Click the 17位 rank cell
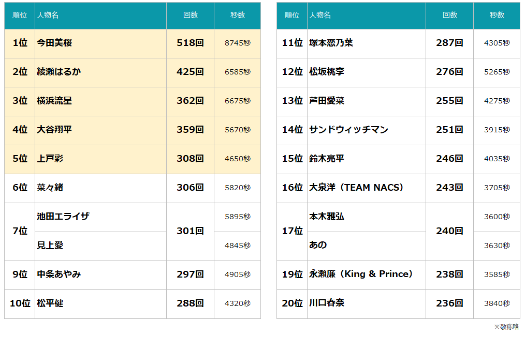This screenshot has height=337, width=525. click(292, 232)
